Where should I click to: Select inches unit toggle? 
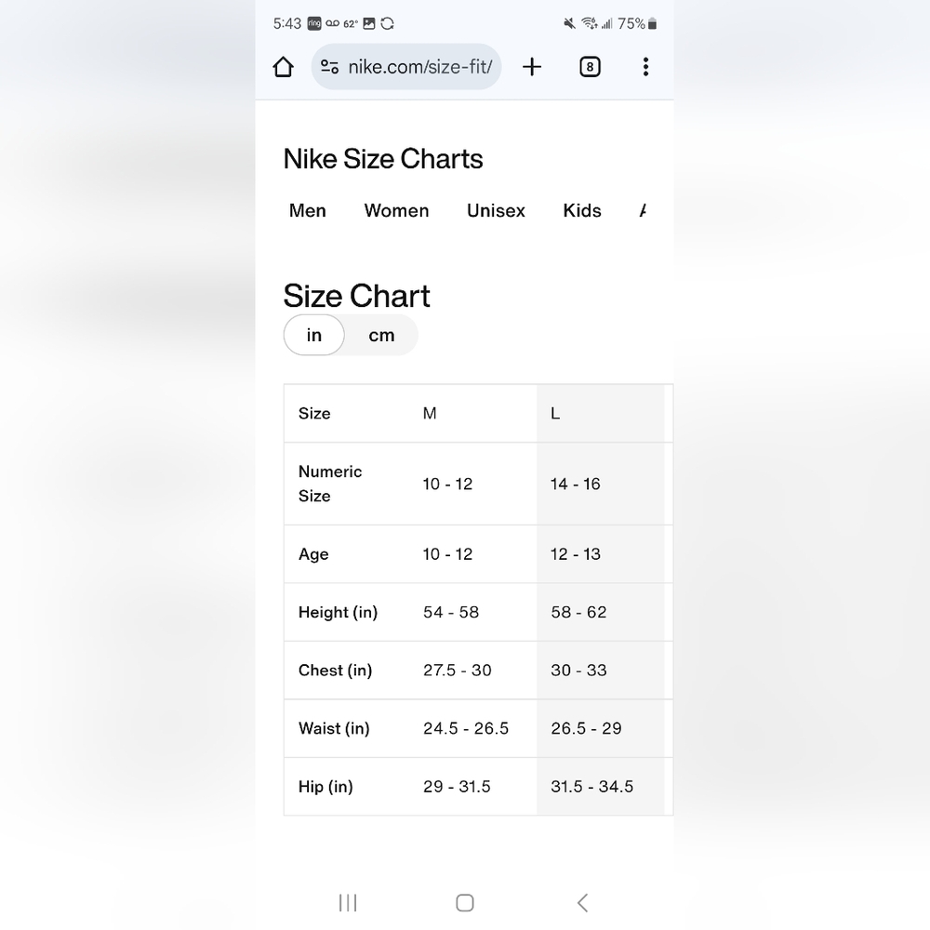pos(313,335)
